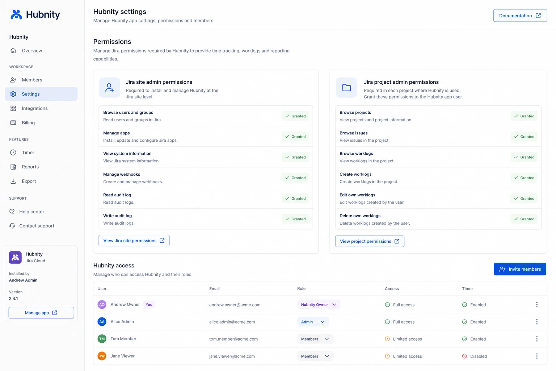Viewport: 556px width, 371px height.
Task: Click 'Manage webhooks' permission row title
Action: pos(122,174)
